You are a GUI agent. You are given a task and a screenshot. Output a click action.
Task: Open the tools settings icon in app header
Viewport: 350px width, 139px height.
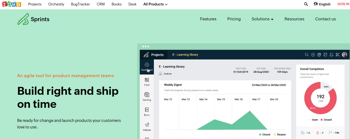click(x=337, y=55)
